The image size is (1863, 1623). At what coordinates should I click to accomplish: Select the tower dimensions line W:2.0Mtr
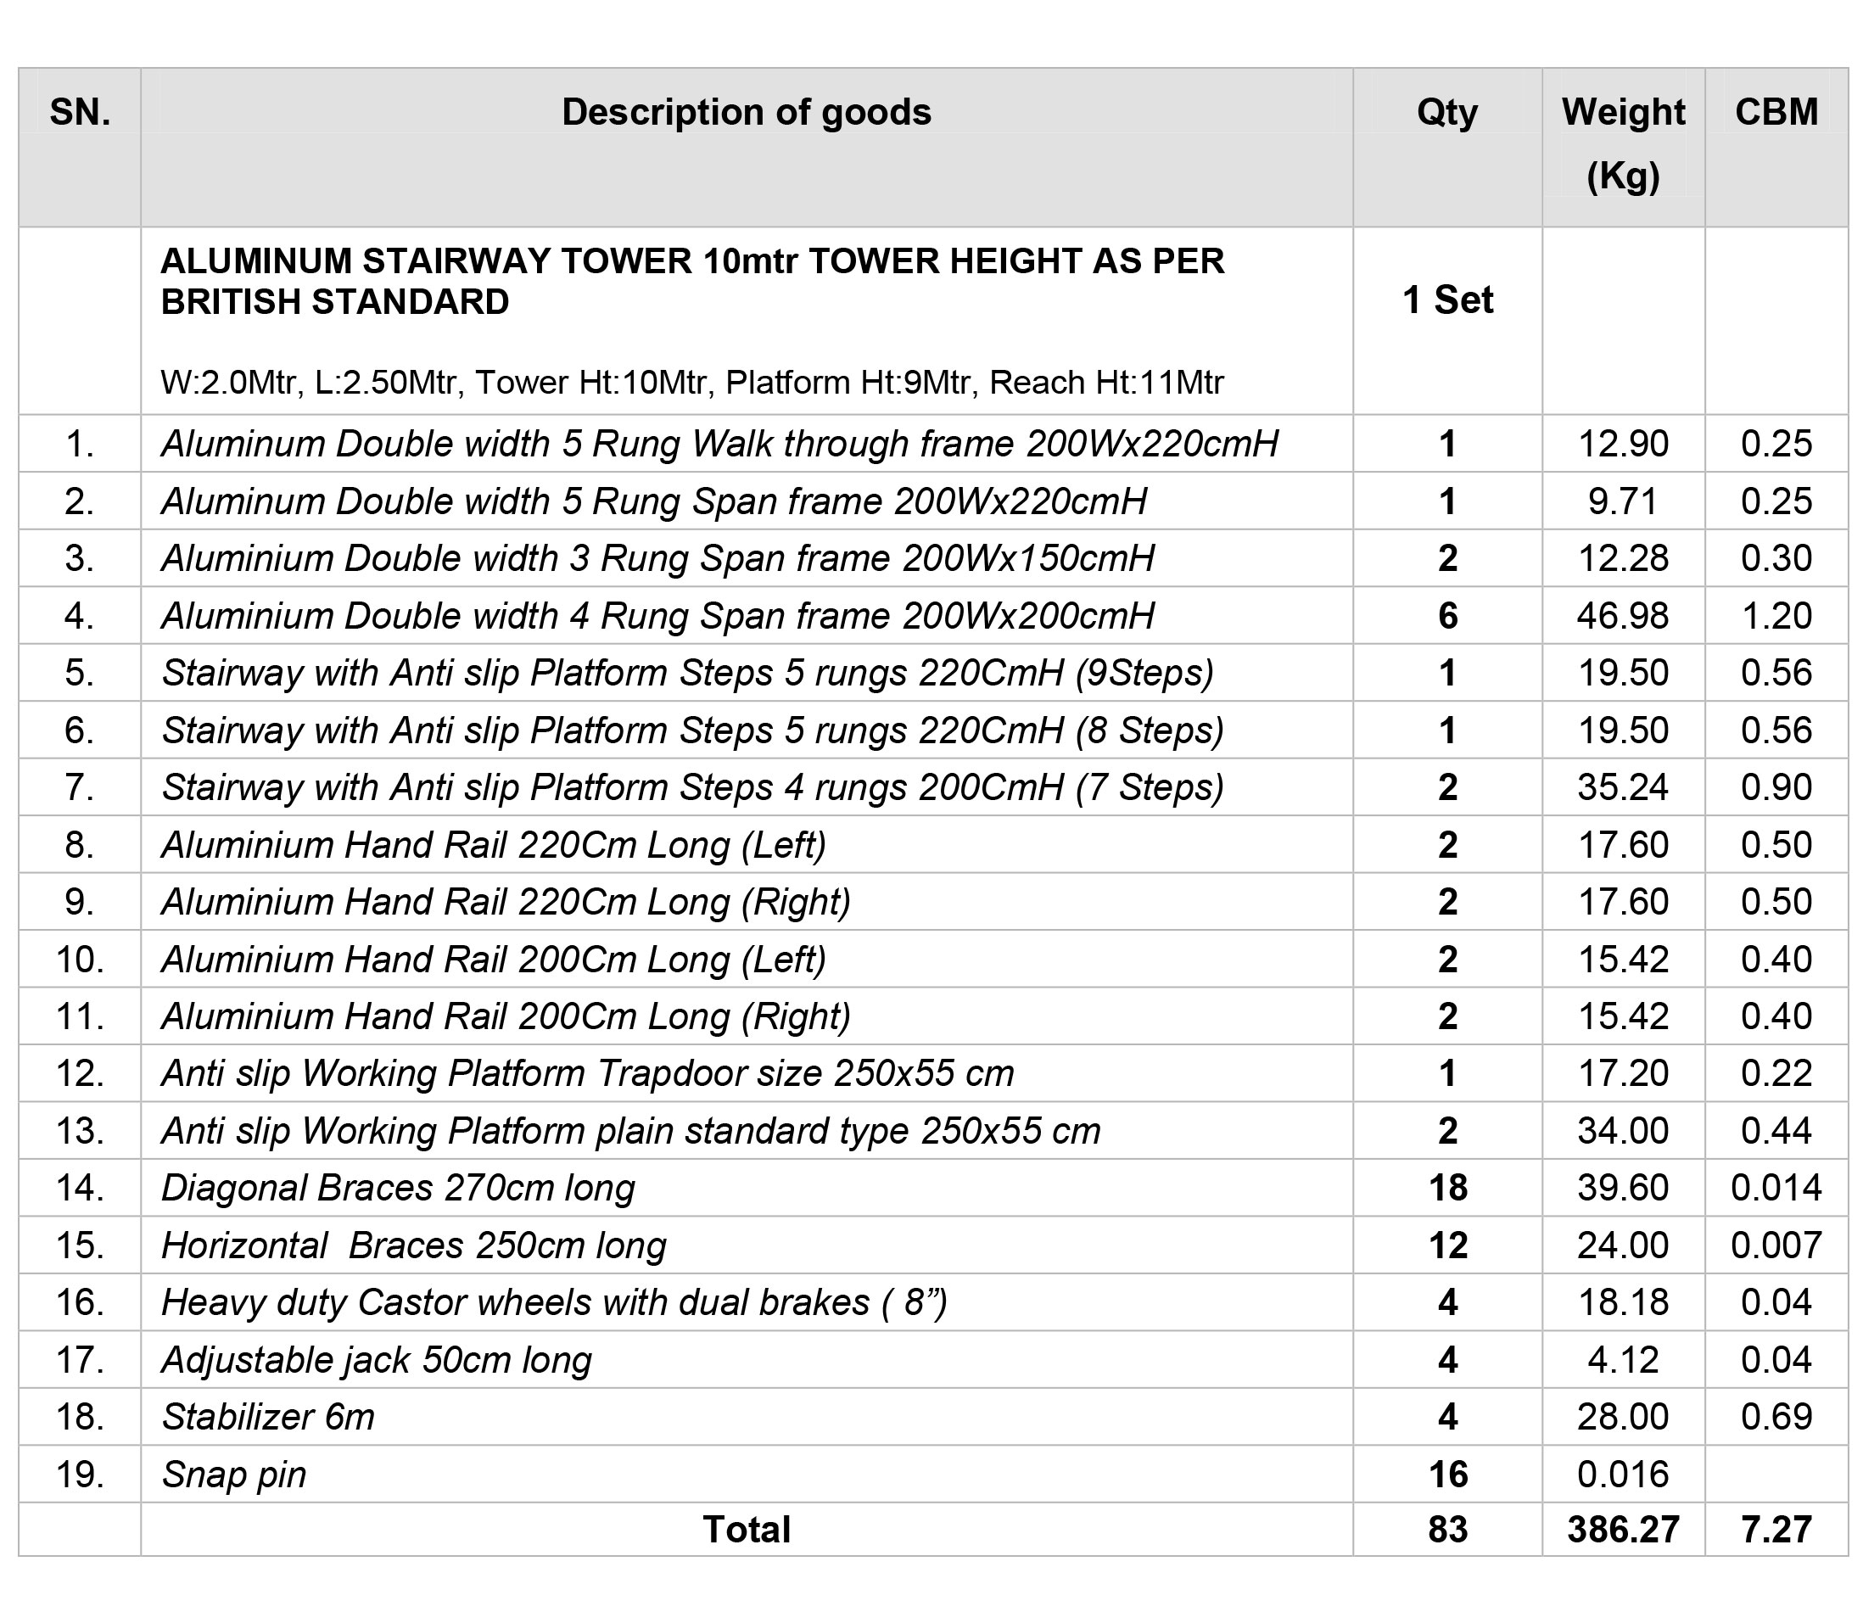click(692, 382)
